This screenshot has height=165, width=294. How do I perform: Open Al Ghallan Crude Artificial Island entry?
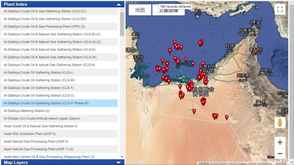click(59, 119)
